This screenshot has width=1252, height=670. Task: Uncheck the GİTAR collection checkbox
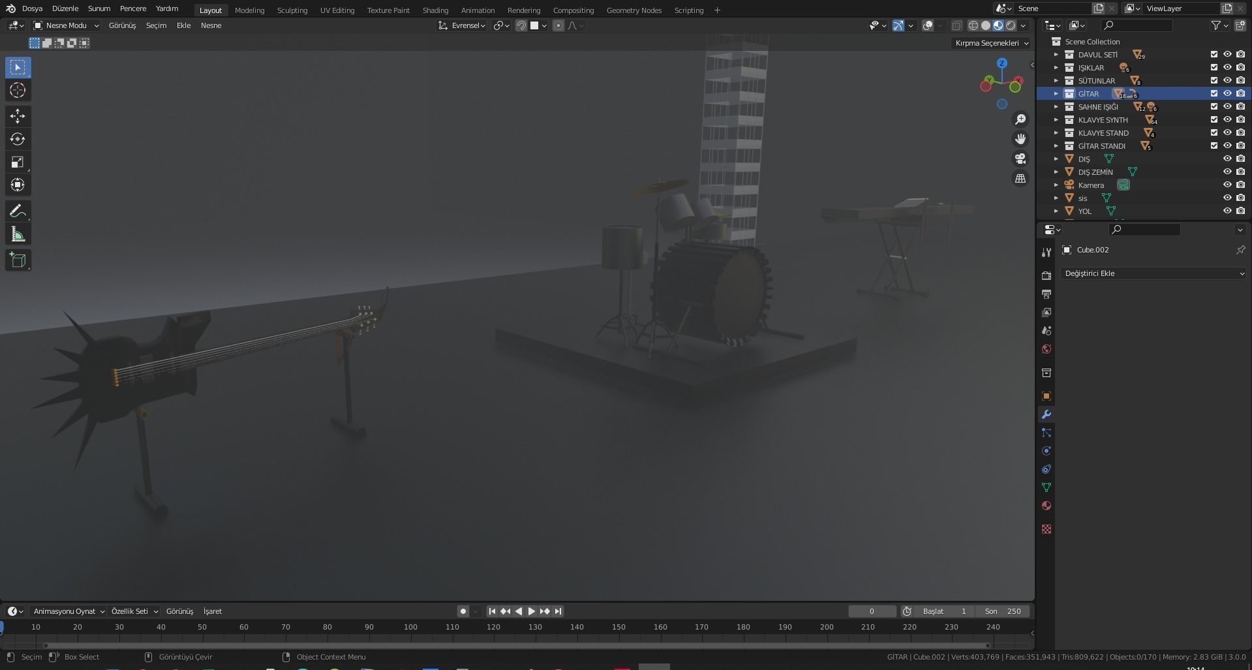coord(1214,94)
